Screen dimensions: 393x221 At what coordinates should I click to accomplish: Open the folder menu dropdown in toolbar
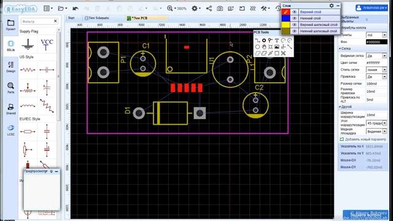point(63,9)
